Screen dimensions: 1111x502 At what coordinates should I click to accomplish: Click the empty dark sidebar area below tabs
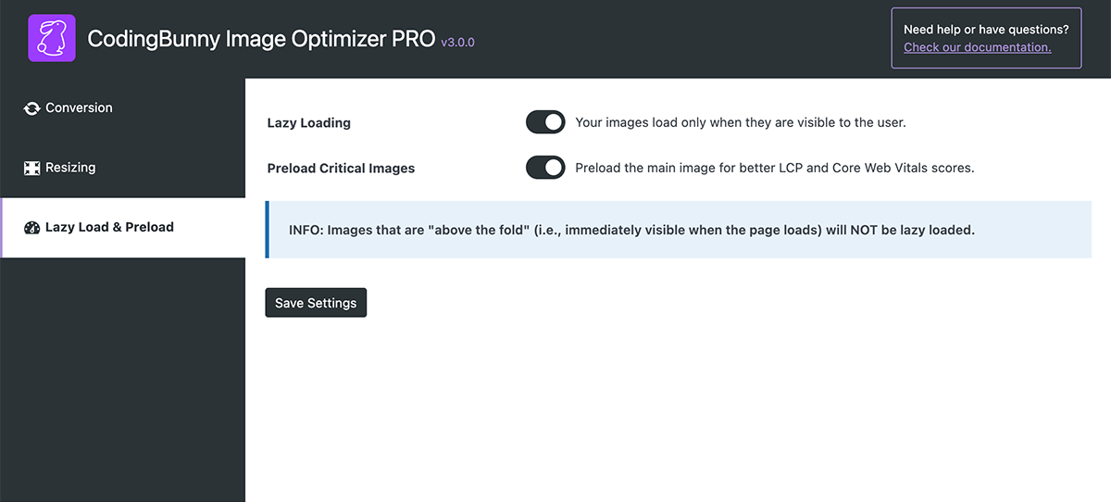[122, 389]
